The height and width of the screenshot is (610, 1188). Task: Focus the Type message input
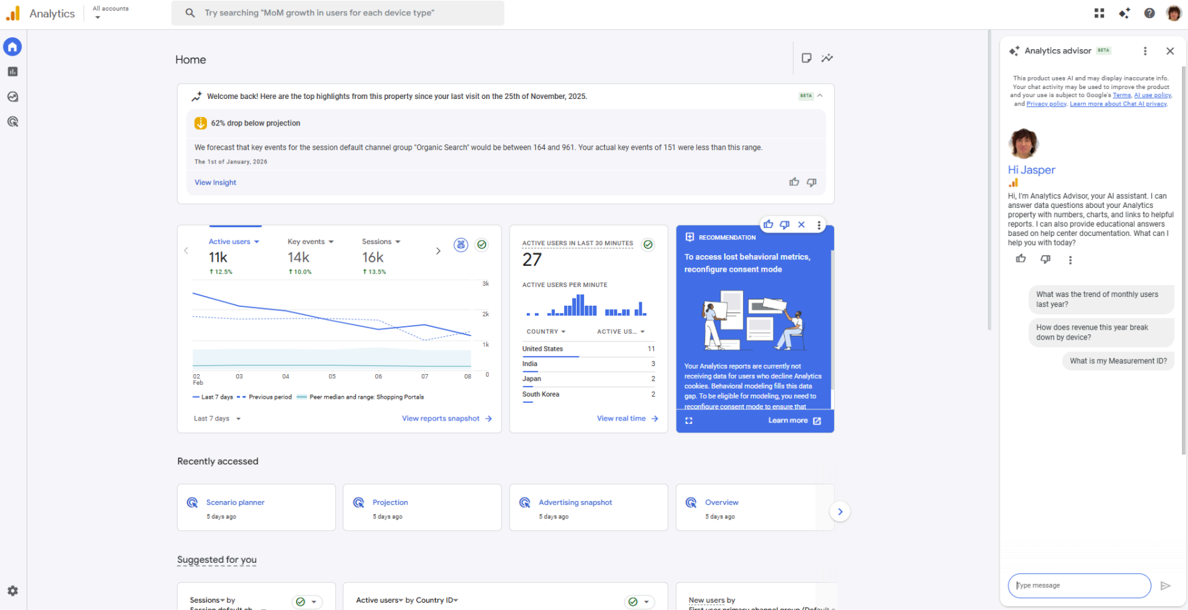tap(1079, 585)
